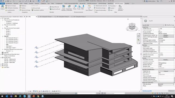Check the Cadrage de l'annotation option
The height and width of the screenshot is (98, 175).
click(159, 50)
